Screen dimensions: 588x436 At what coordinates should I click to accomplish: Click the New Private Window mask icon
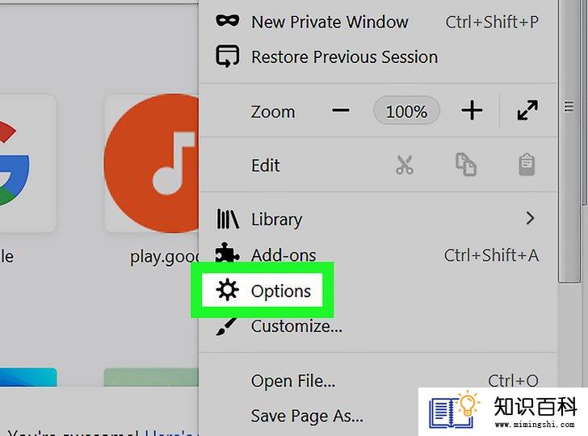227,21
